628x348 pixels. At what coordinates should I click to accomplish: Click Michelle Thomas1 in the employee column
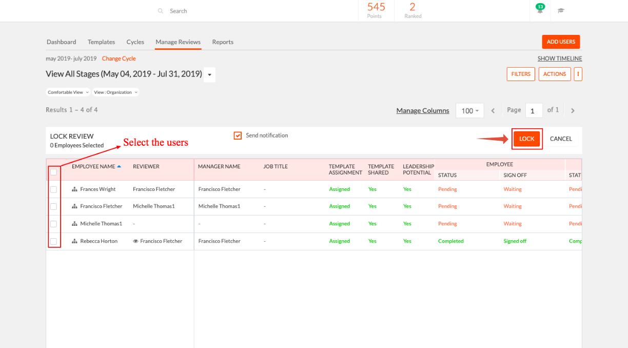click(101, 224)
